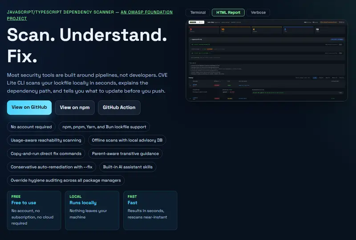
Task: Click the blue "Fast" card title
Action: coord(132,203)
